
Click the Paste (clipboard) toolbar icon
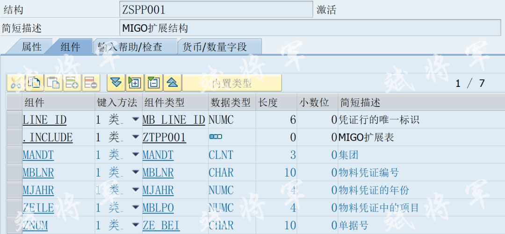(x=53, y=83)
